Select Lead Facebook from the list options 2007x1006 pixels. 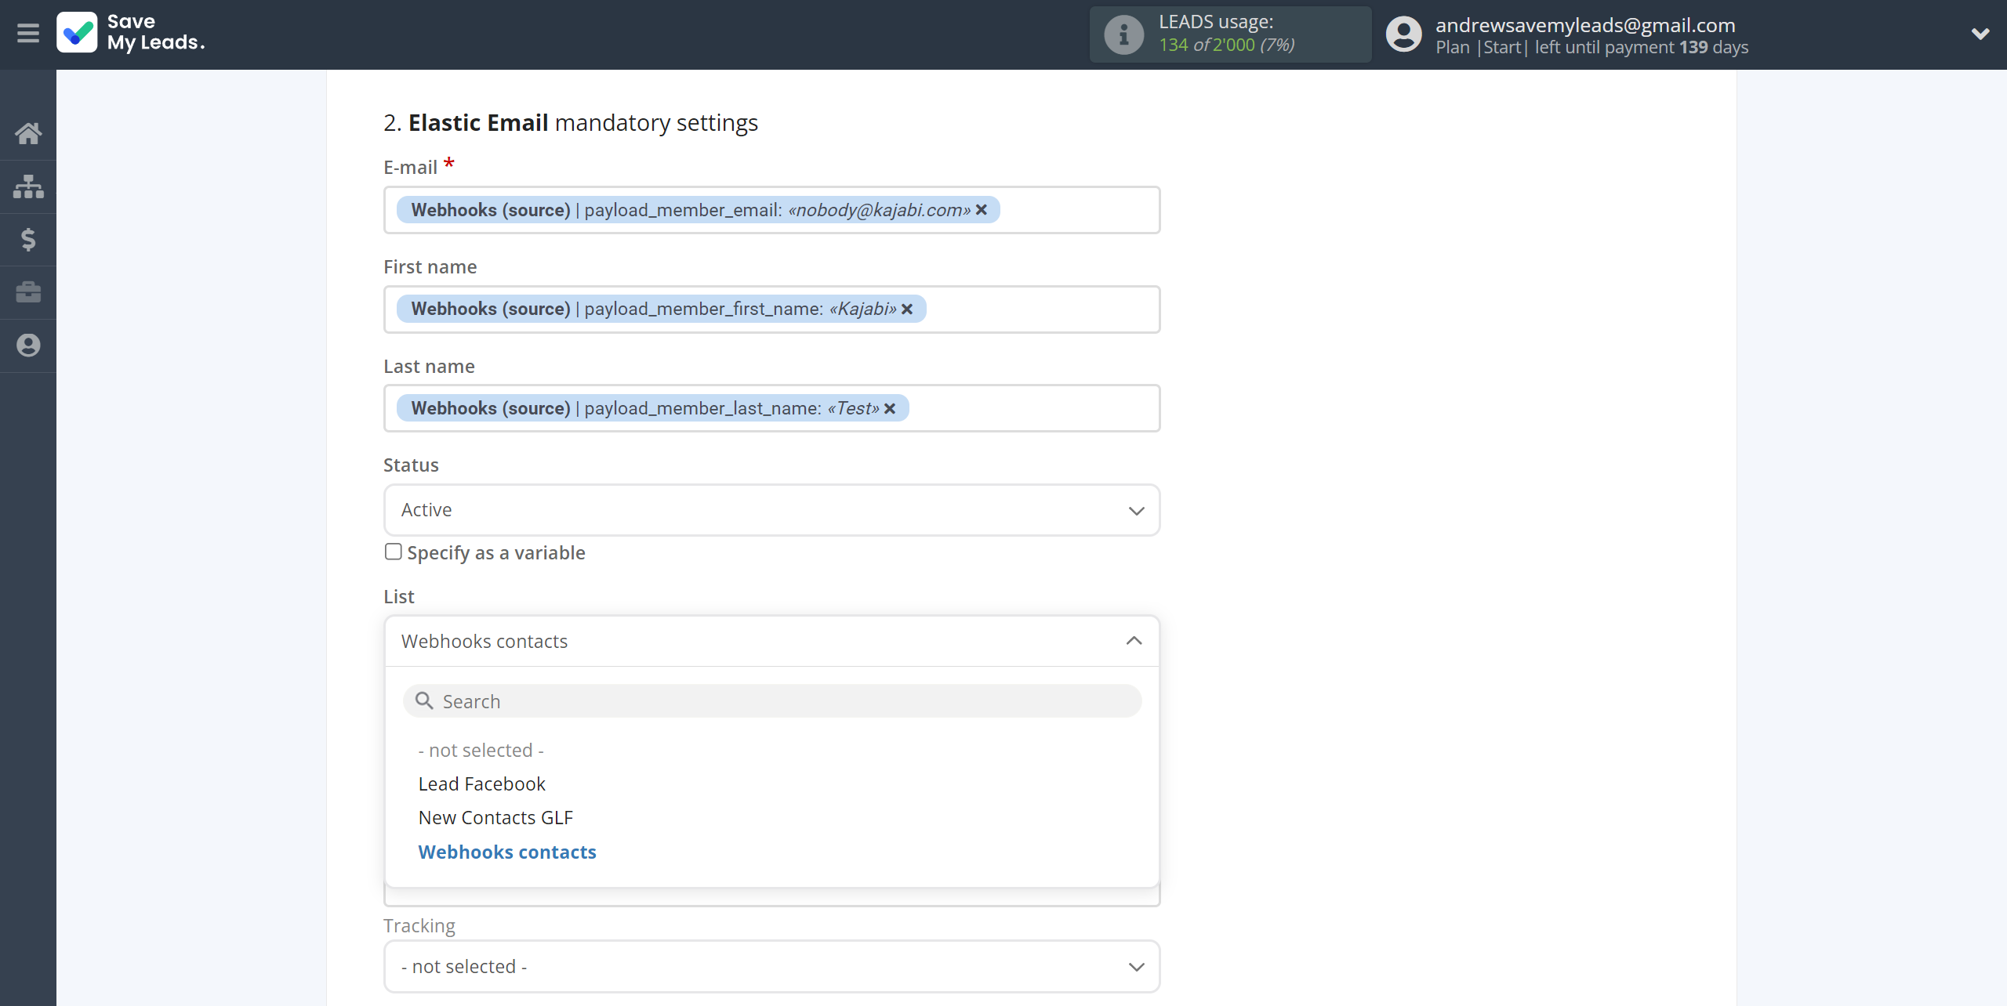[481, 783]
